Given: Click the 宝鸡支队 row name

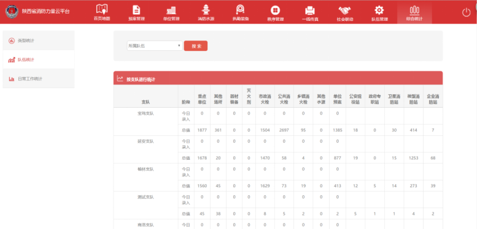Looking at the screenshot, I should click(x=145, y=113).
